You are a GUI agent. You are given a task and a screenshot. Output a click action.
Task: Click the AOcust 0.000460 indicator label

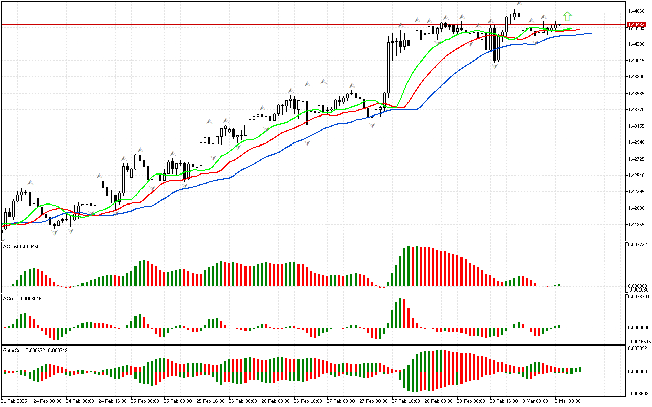click(21, 247)
